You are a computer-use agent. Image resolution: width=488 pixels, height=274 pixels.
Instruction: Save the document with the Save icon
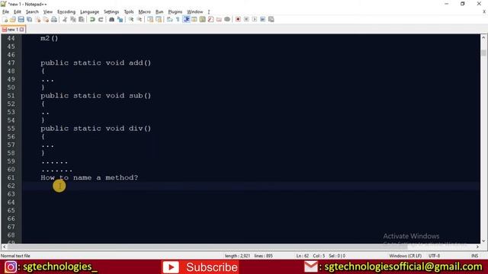click(x=21, y=19)
